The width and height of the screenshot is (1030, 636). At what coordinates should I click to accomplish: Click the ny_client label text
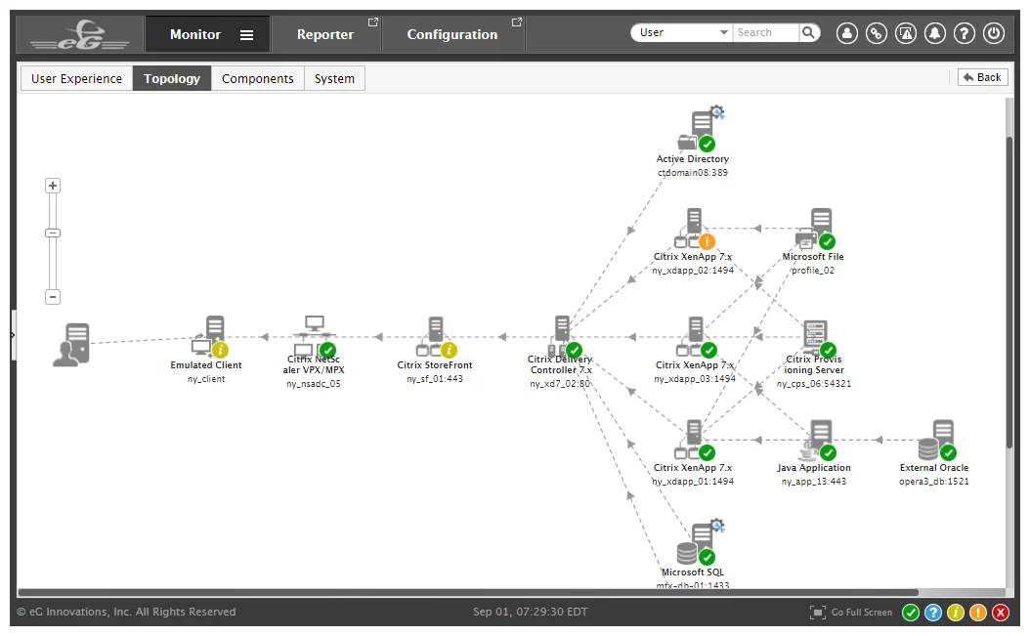pos(206,379)
